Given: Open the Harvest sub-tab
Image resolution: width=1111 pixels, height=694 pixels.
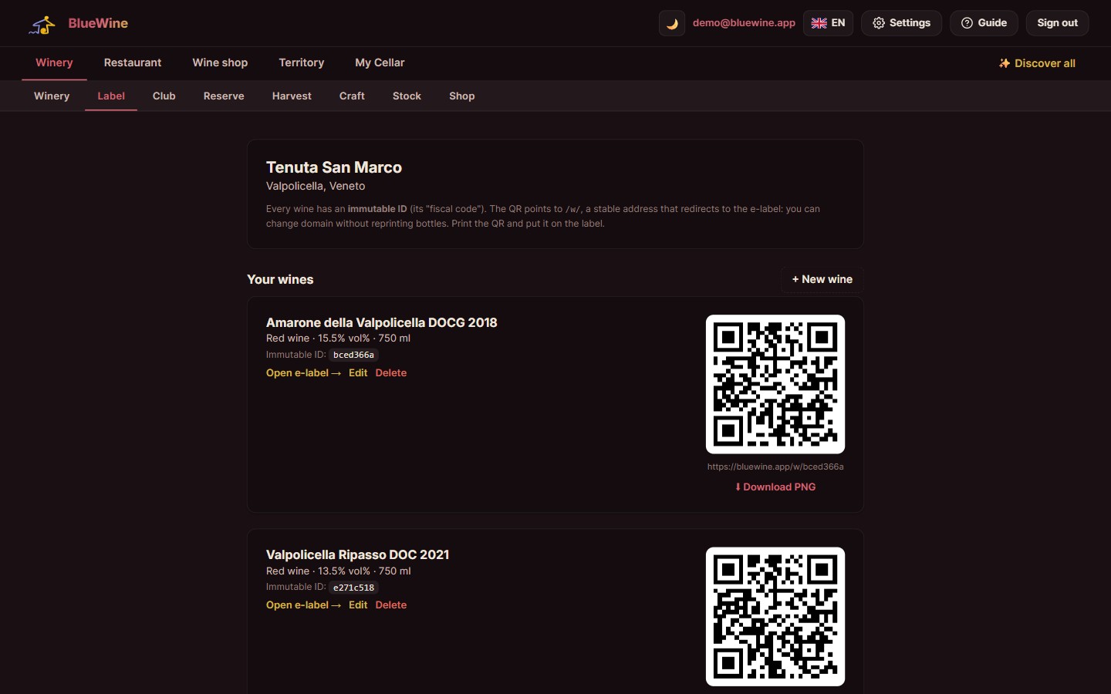Looking at the screenshot, I should tap(292, 96).
